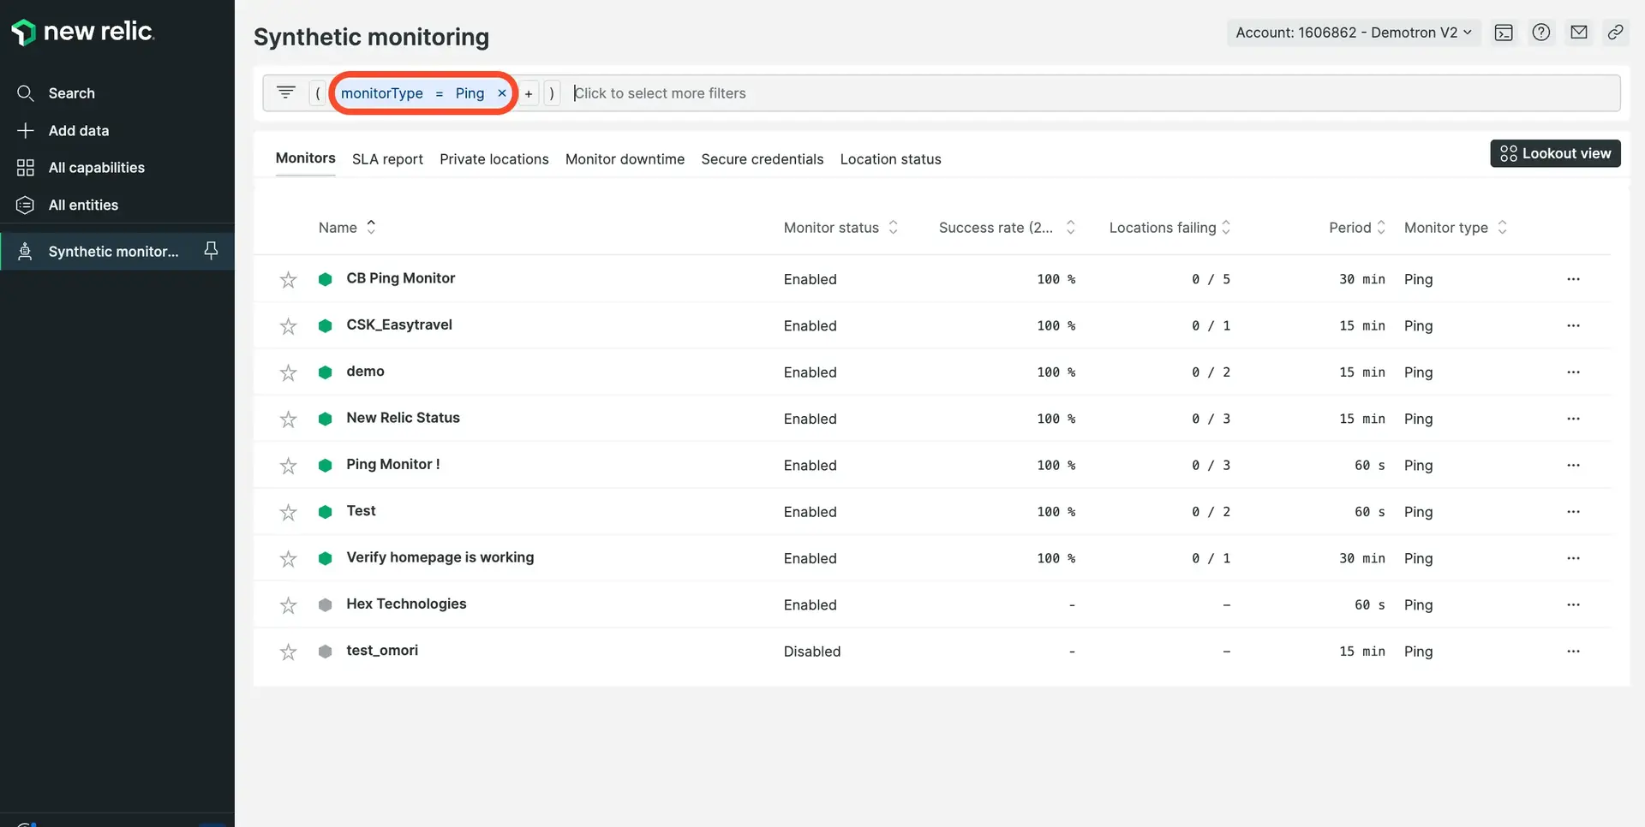Remove the monitorType = Ping filter

point(502,93)
